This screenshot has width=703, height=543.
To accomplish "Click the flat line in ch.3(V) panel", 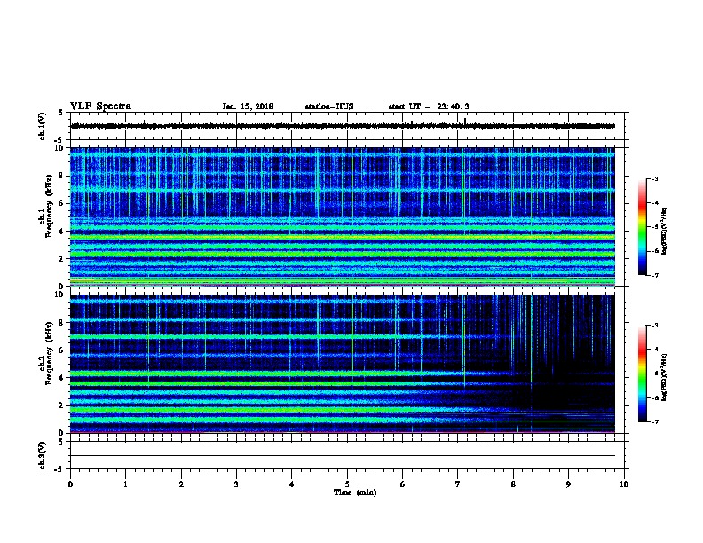I will pyautogui.click(x=343, y=456).
